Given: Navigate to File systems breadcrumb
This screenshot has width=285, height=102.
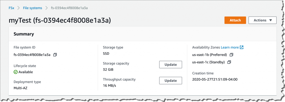Looking at the screenshot, I should (33, 8).
